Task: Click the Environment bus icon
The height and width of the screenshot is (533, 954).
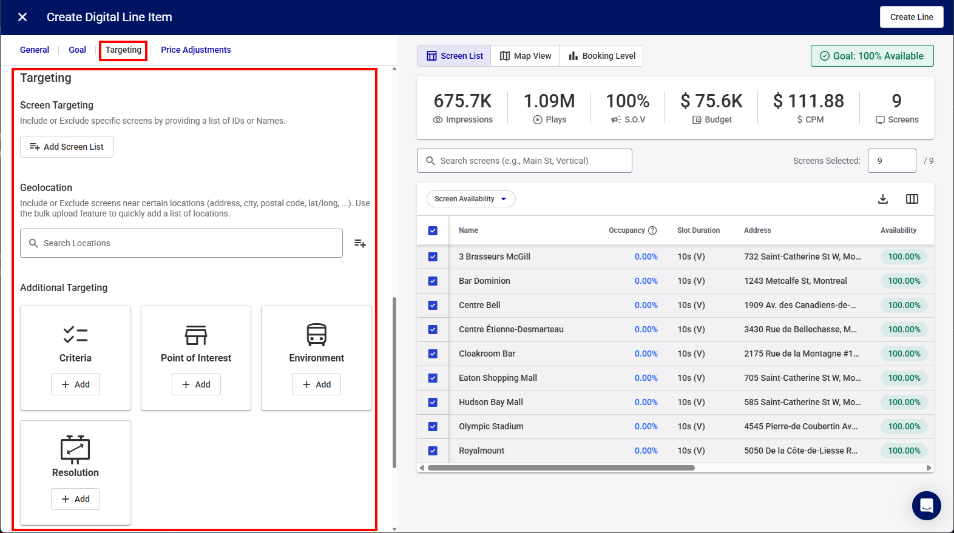Action: [x=316, y=335]
